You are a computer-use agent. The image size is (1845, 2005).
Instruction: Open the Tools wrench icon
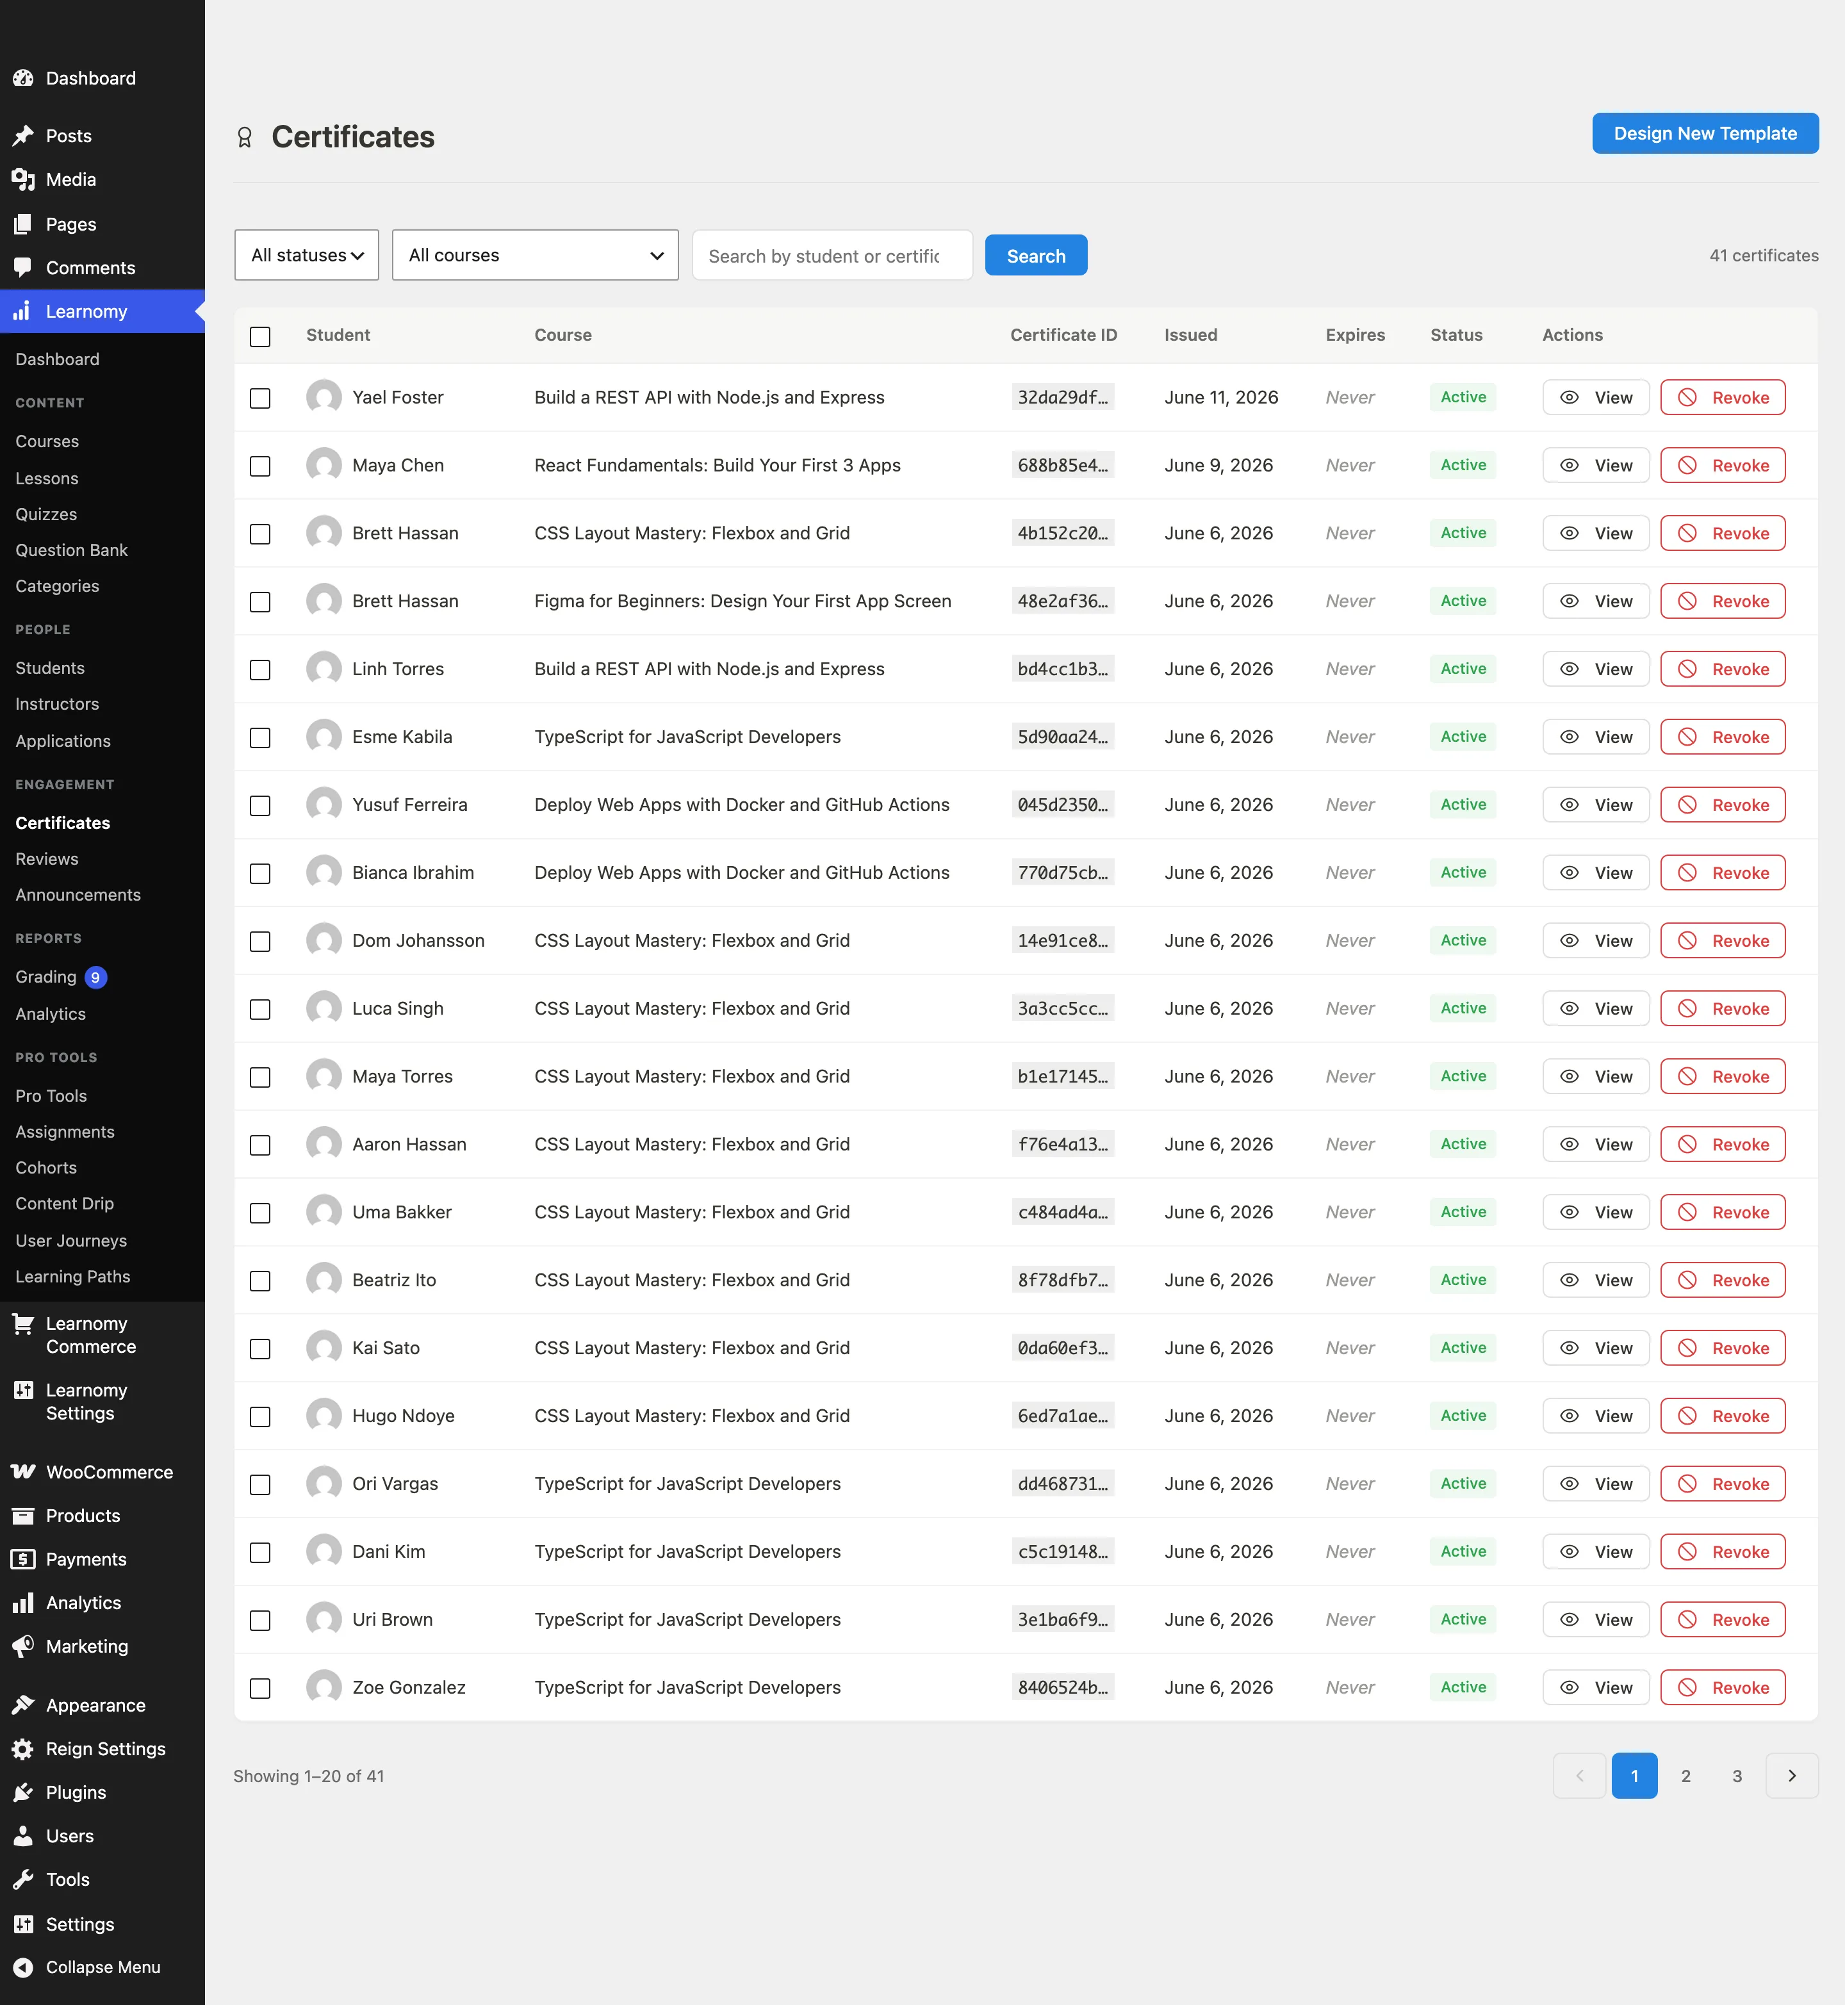23,1879
